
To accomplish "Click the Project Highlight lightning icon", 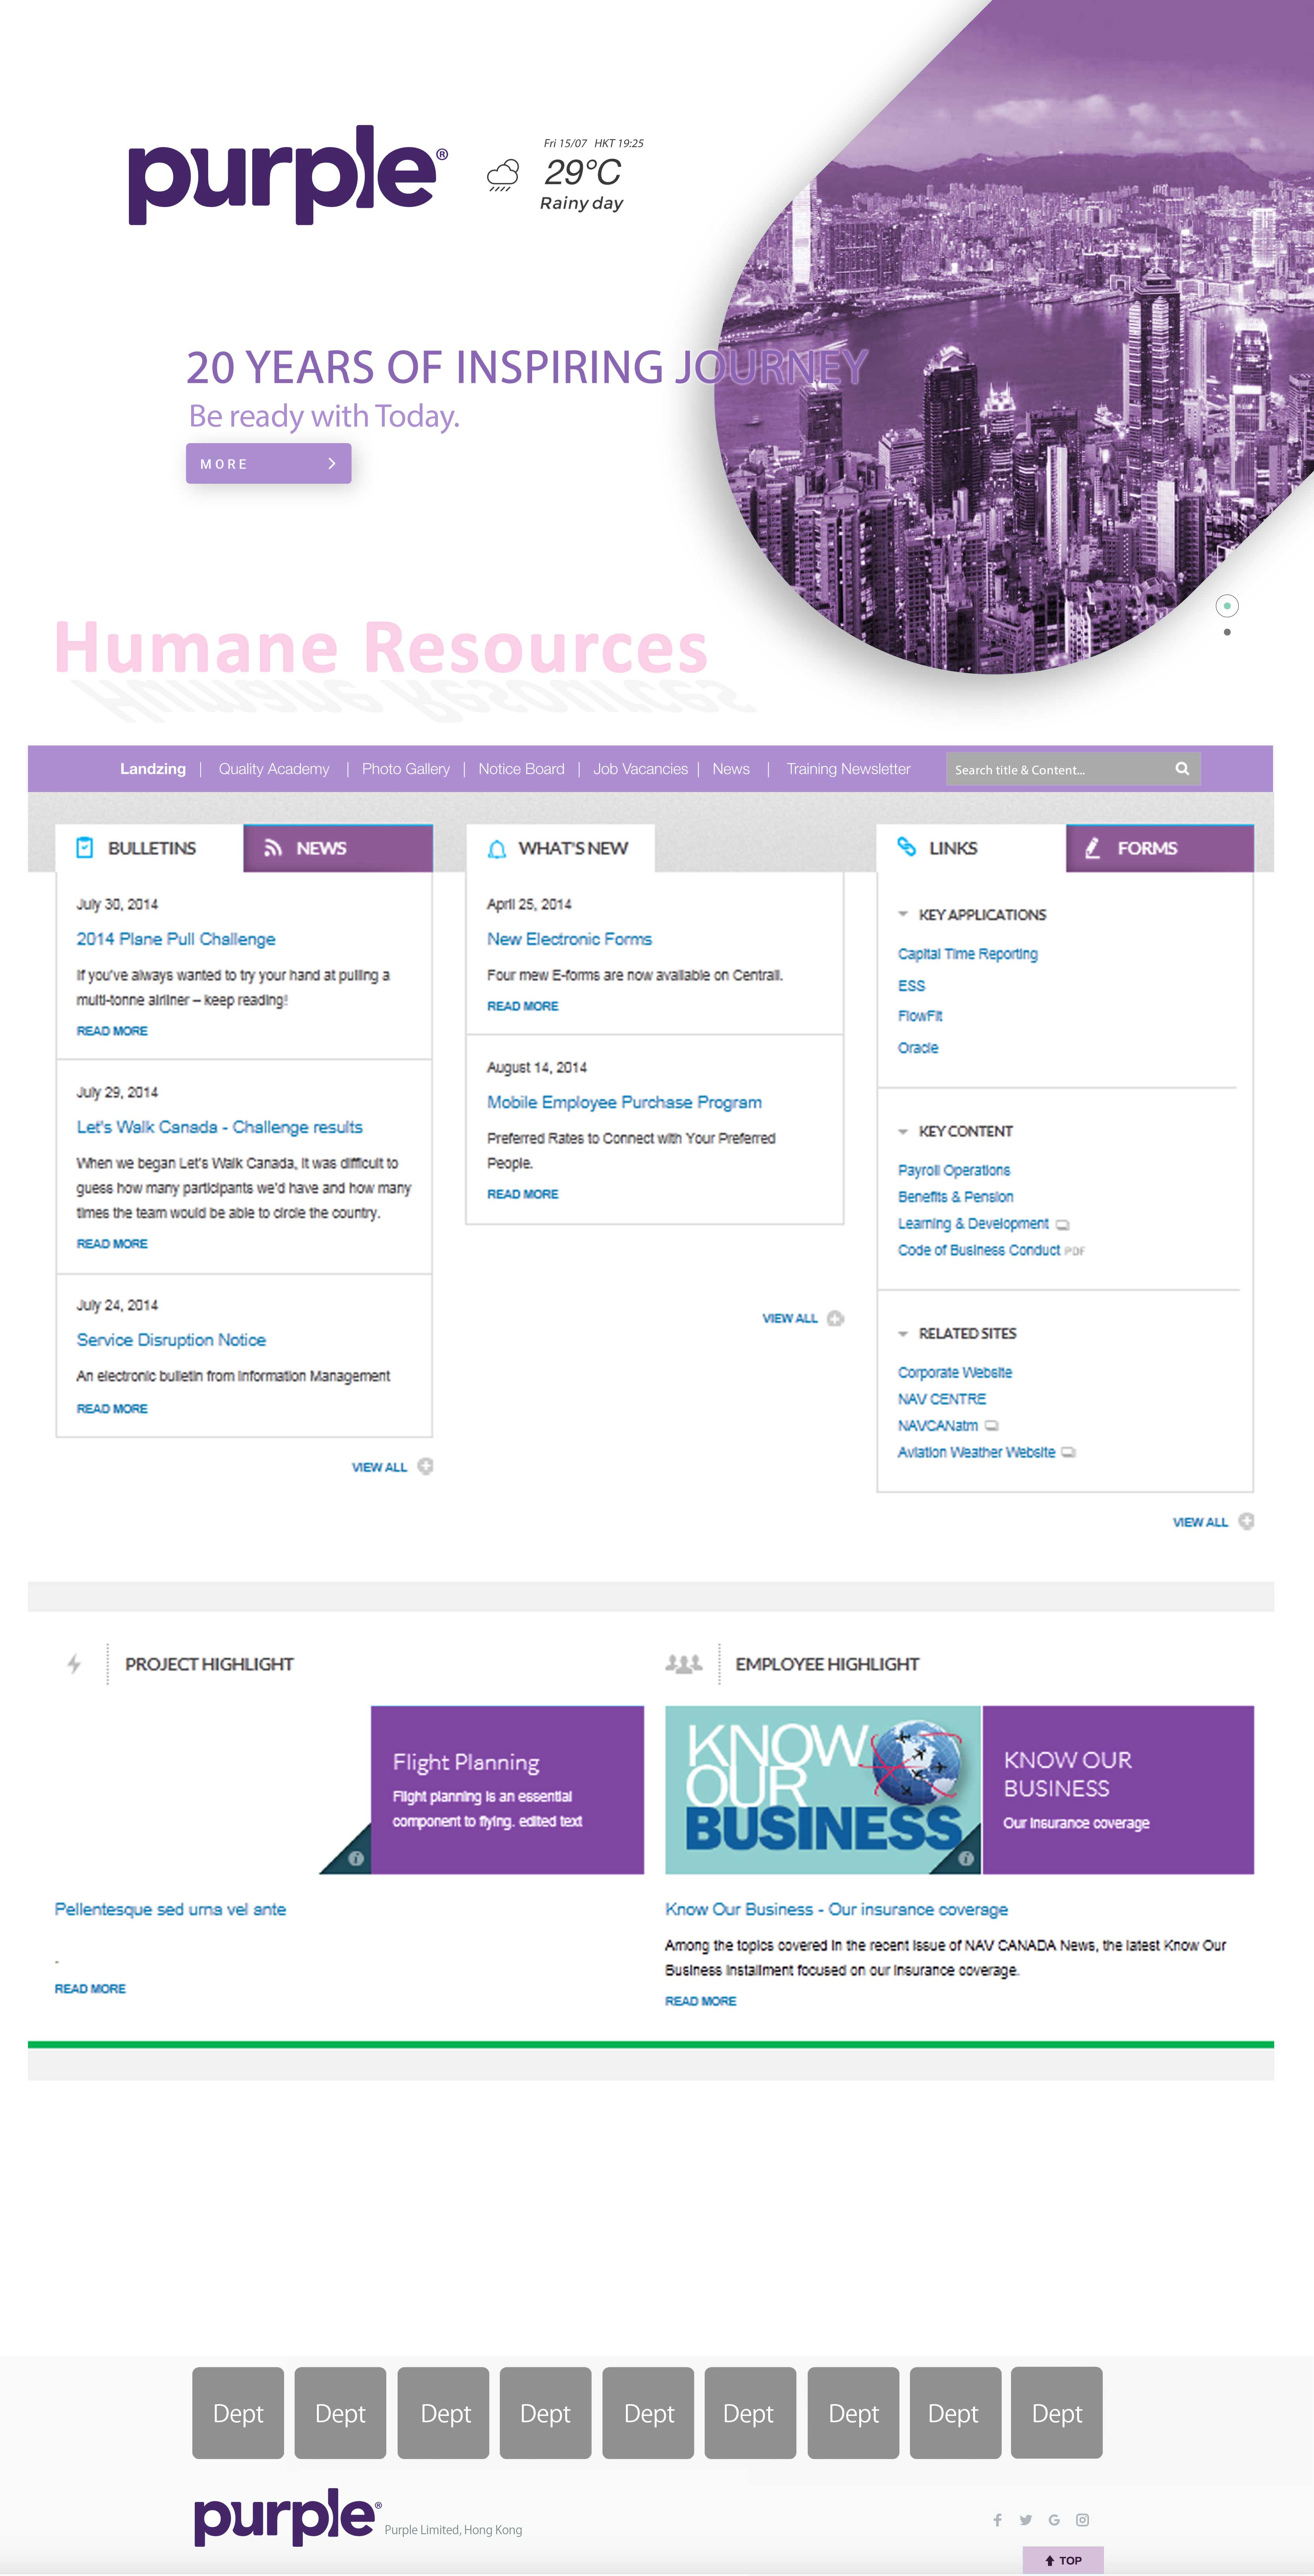I will (x=74, y=1664).
